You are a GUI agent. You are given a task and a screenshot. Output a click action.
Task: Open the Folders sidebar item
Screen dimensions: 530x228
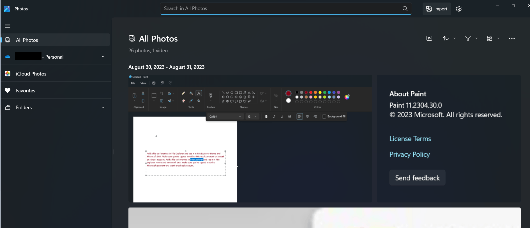[56, 107]
